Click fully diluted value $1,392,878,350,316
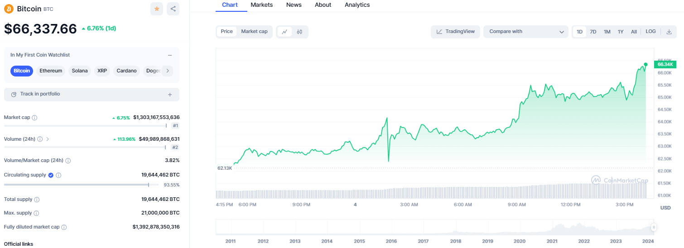Screen dimensions: 684x248 [x=156, y=227]
